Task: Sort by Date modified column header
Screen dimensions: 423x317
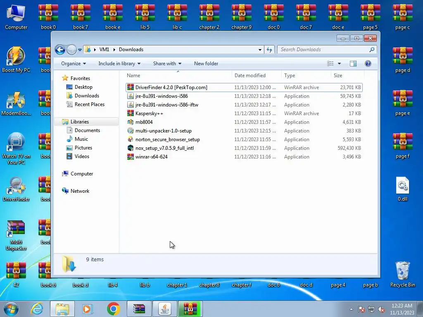Action: [257, 76]
